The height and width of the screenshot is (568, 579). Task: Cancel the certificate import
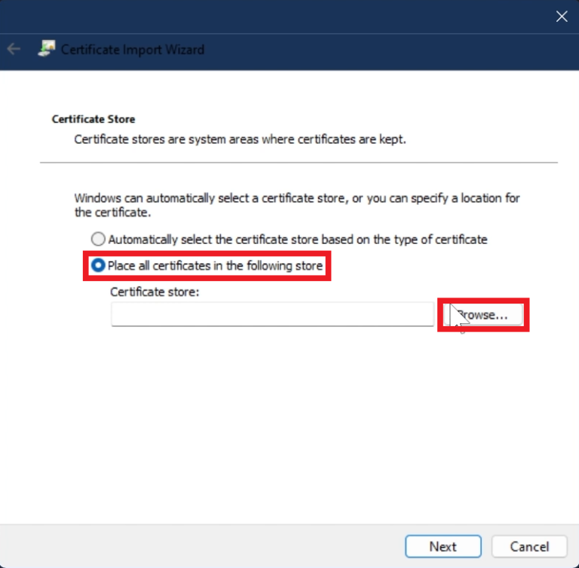coord(529,546)
